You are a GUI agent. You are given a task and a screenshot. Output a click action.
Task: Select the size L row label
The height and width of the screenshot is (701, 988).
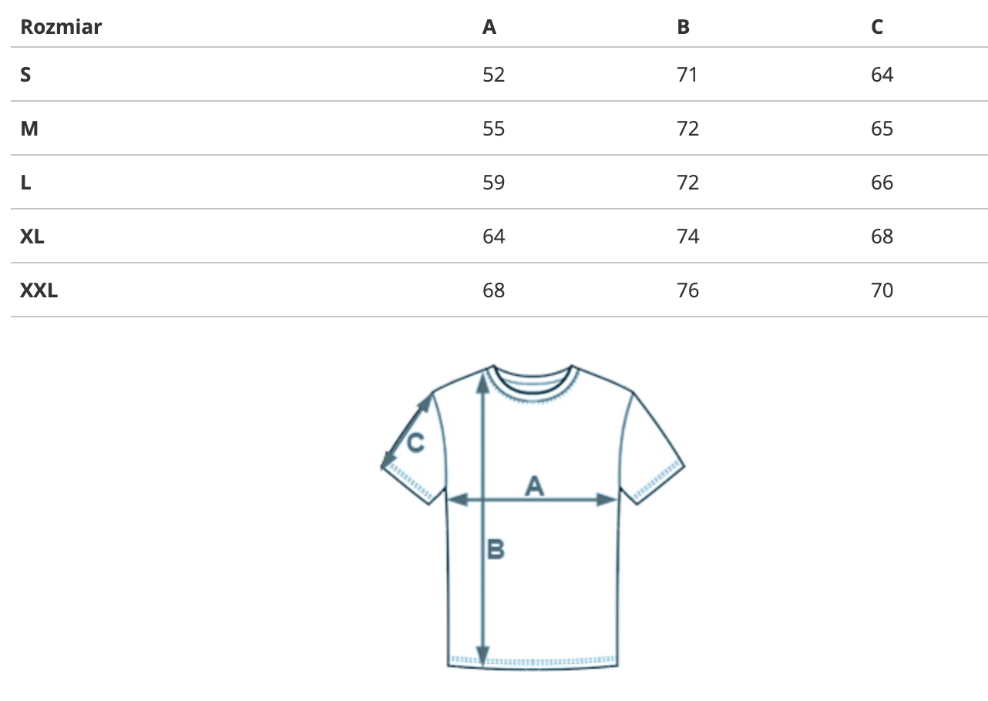point(26,183)
